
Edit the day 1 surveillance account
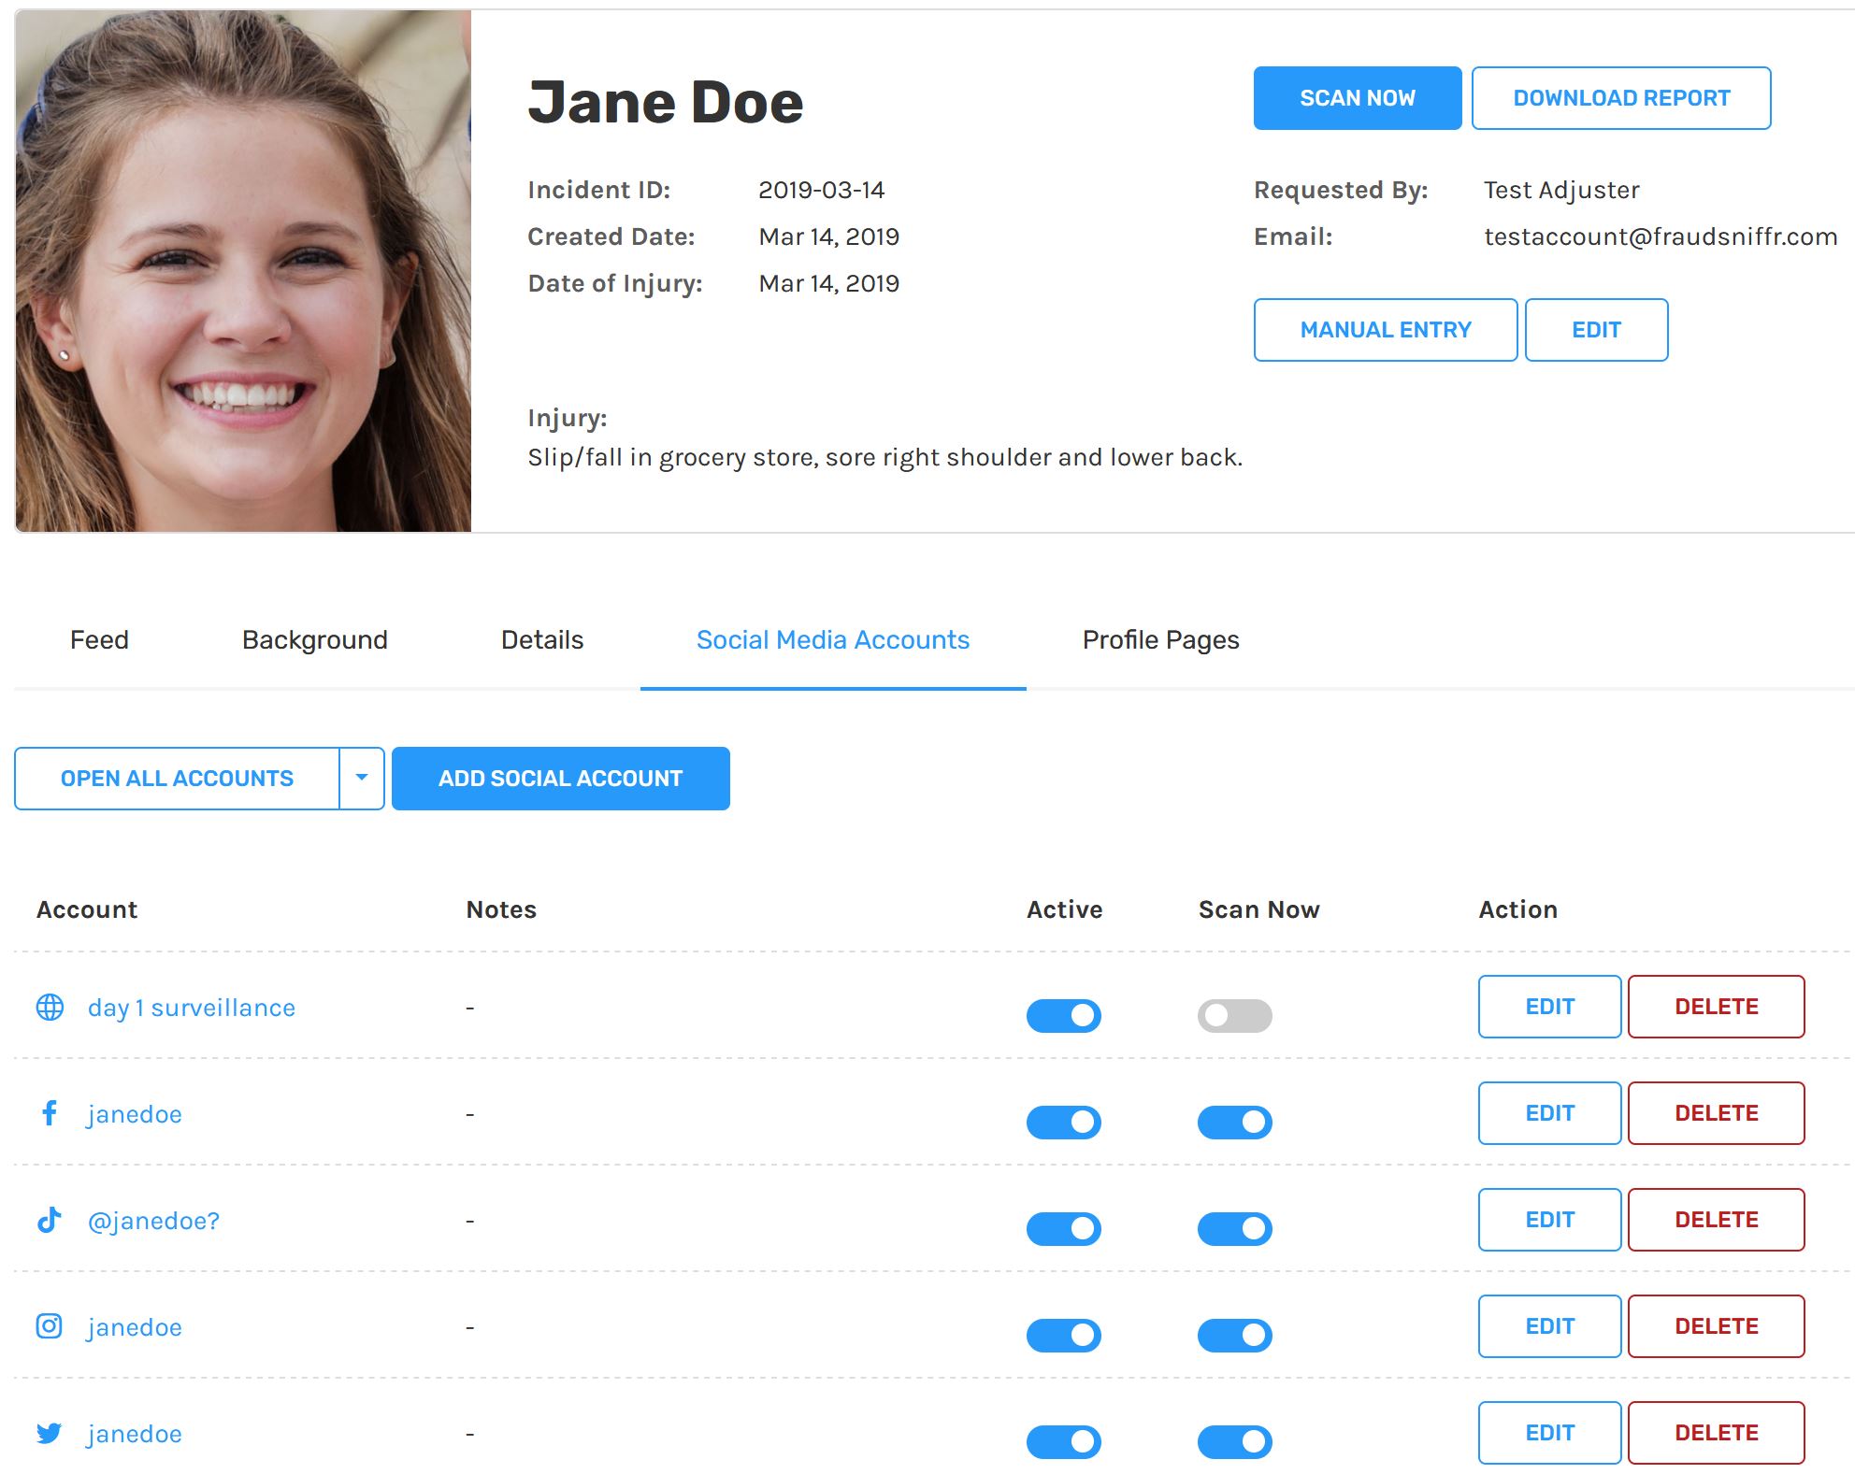[x=1550, y=1007]
